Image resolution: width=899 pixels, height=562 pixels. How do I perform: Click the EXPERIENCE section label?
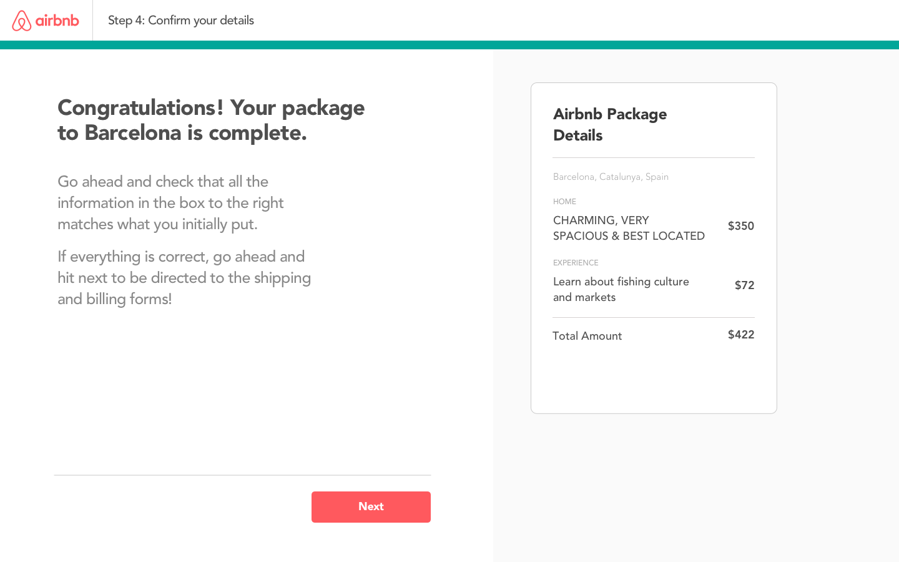pos(576,263)
